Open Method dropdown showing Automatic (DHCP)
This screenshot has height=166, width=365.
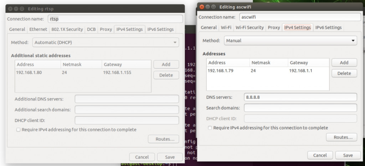tap(106, 43)
